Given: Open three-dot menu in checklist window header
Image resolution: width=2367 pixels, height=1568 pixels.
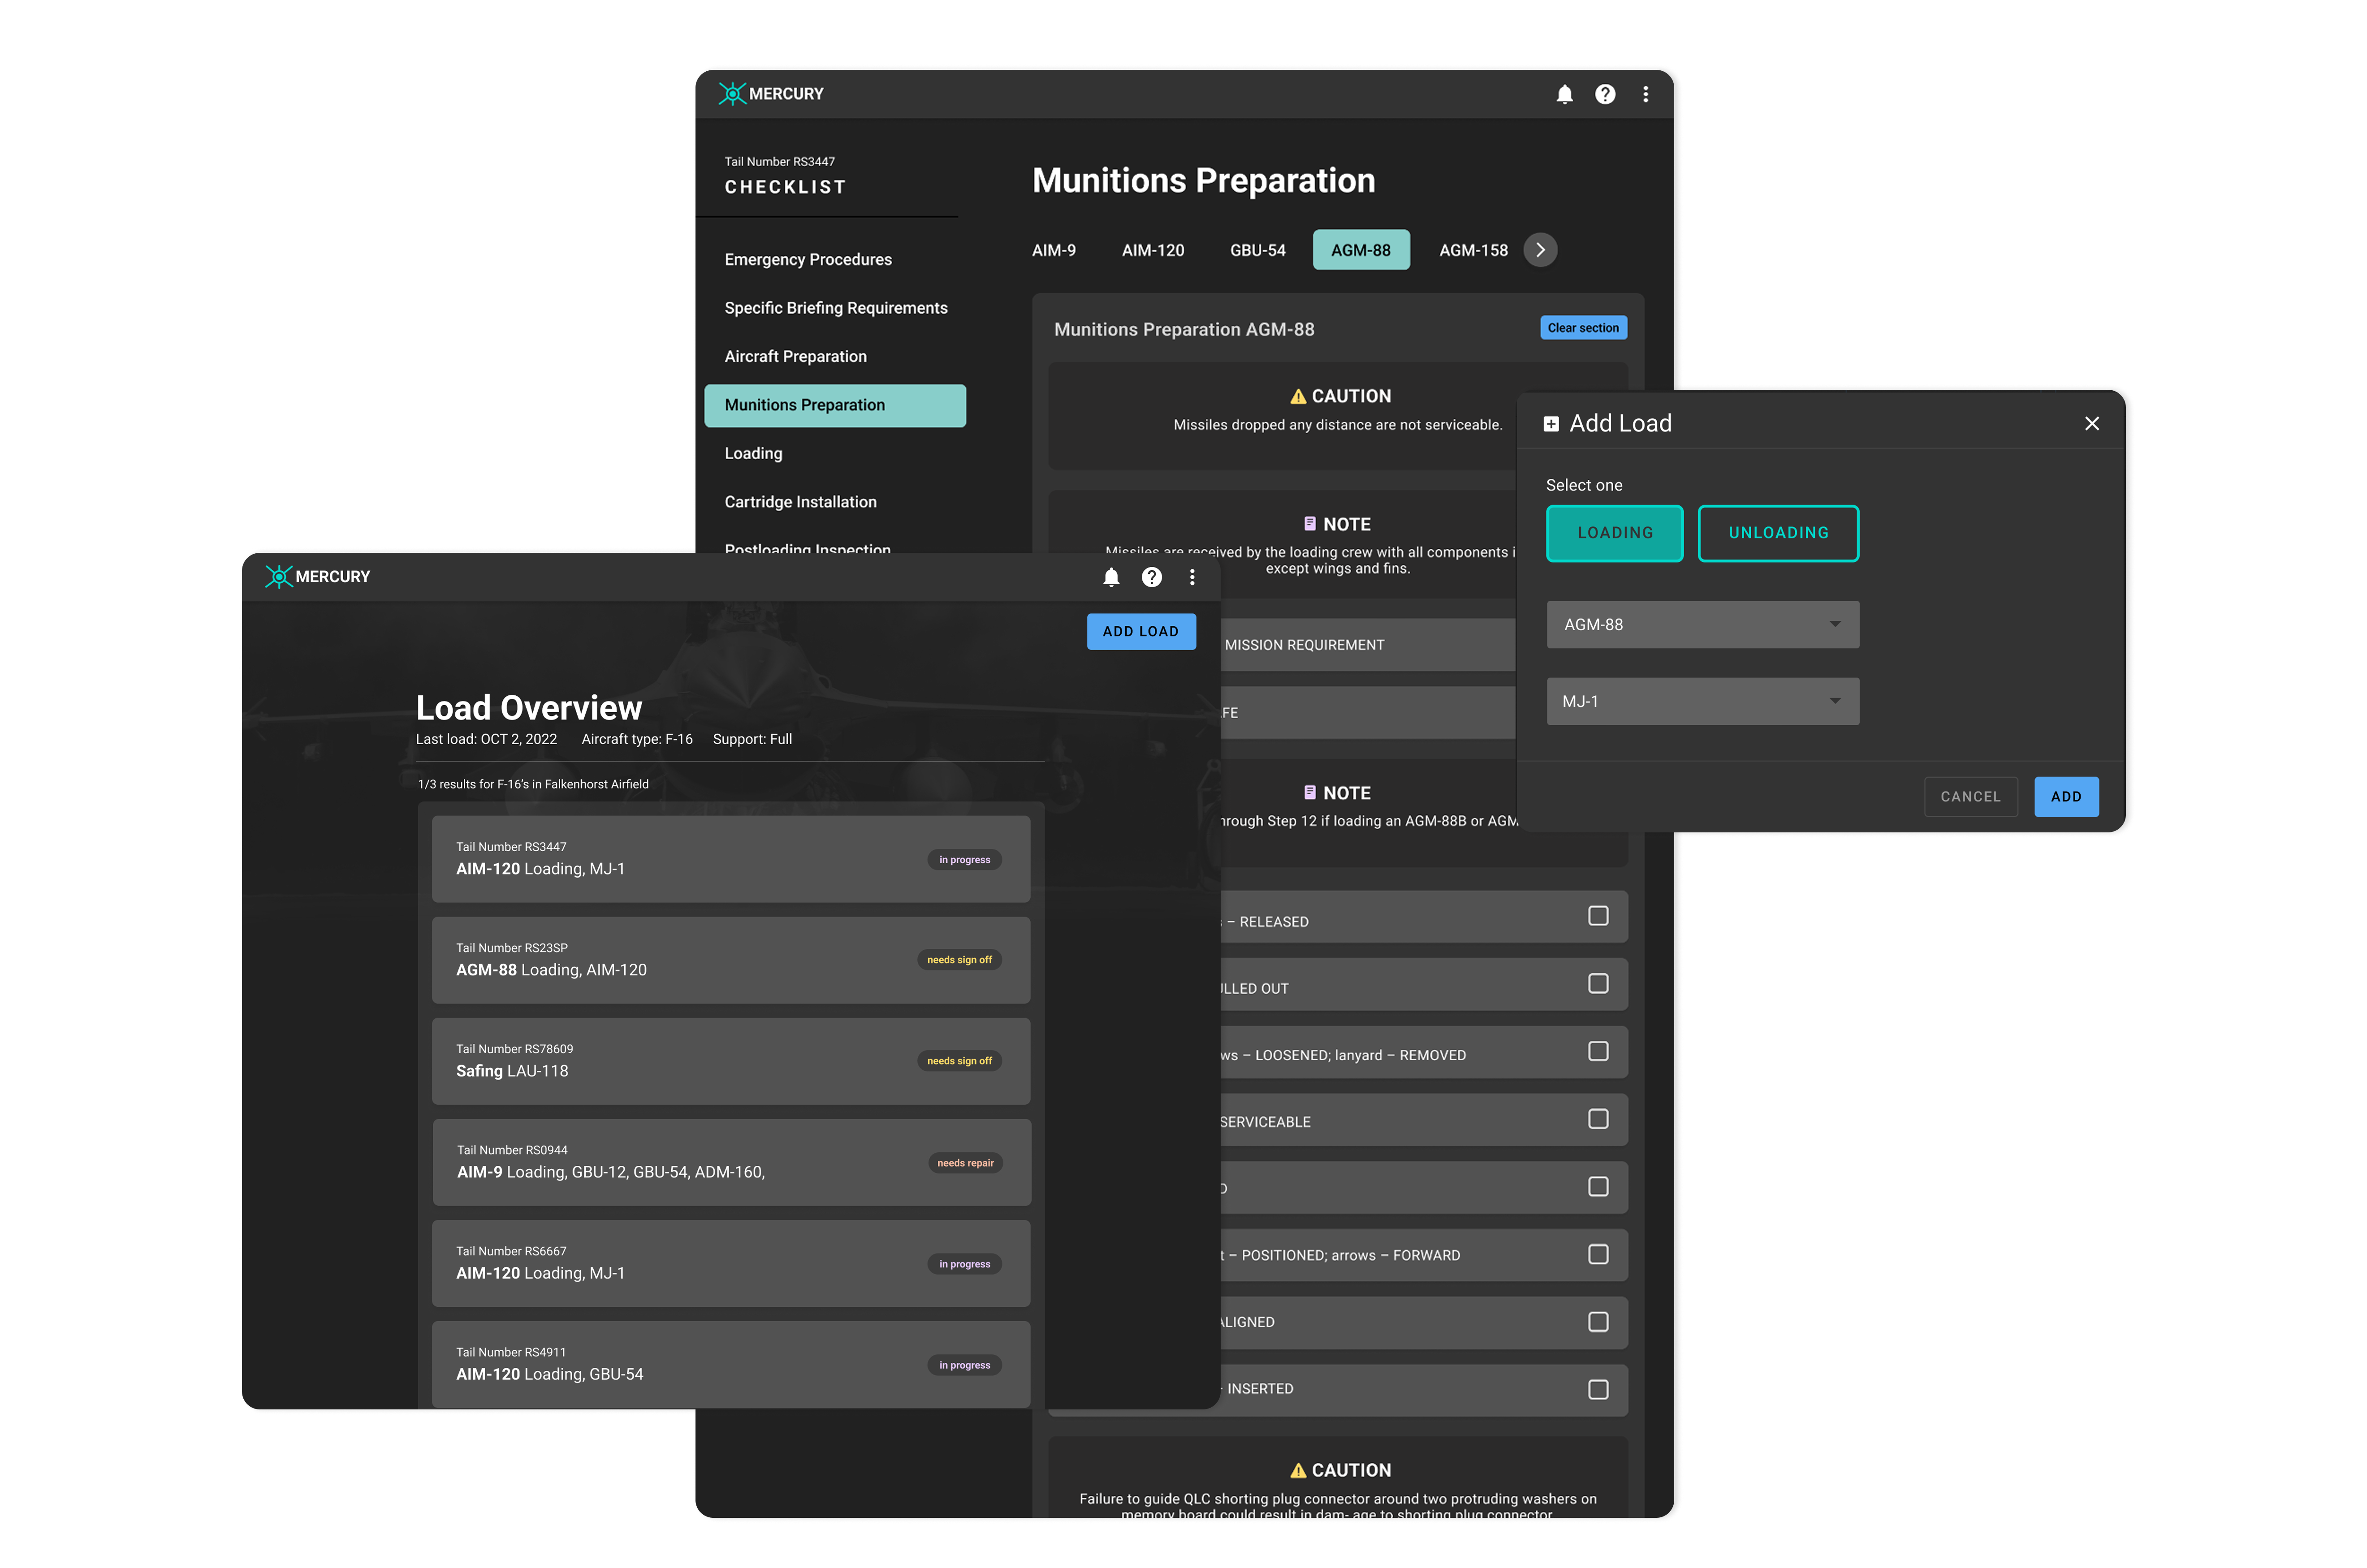Looking at the screenshot, I should [1646, 94].
